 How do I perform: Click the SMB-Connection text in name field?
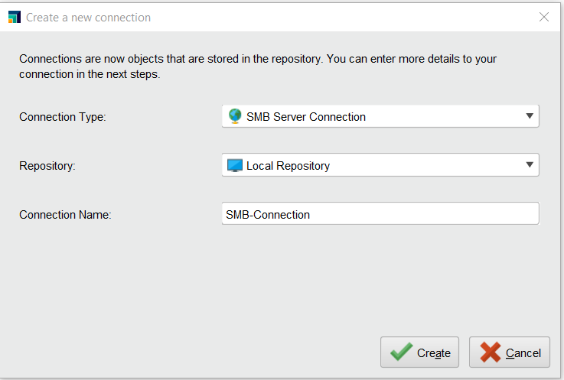tap(268, 215)
